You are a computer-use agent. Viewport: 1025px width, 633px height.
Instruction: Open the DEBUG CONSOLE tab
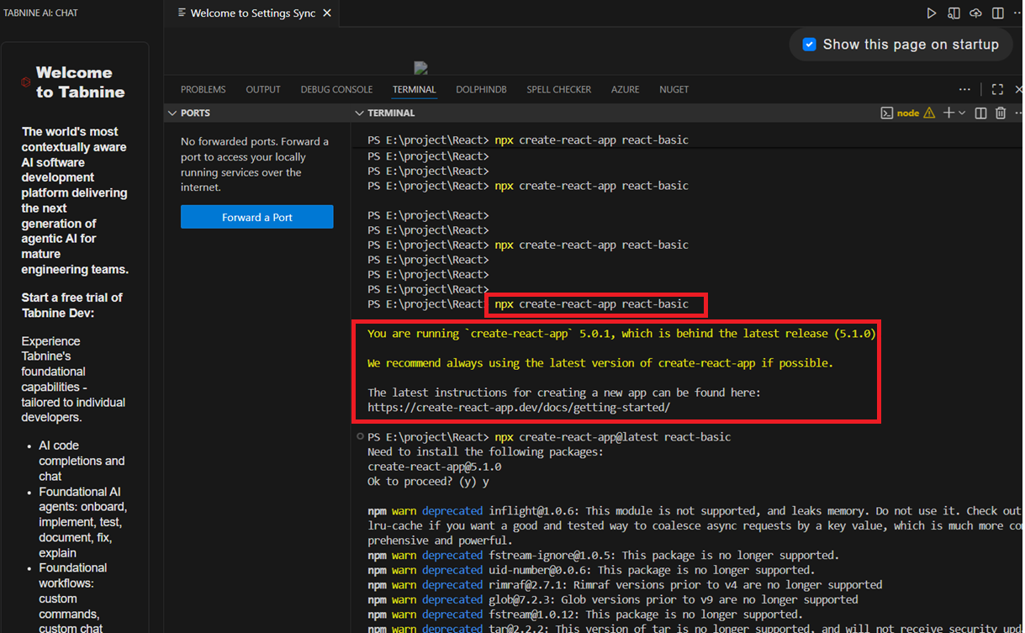336,89
